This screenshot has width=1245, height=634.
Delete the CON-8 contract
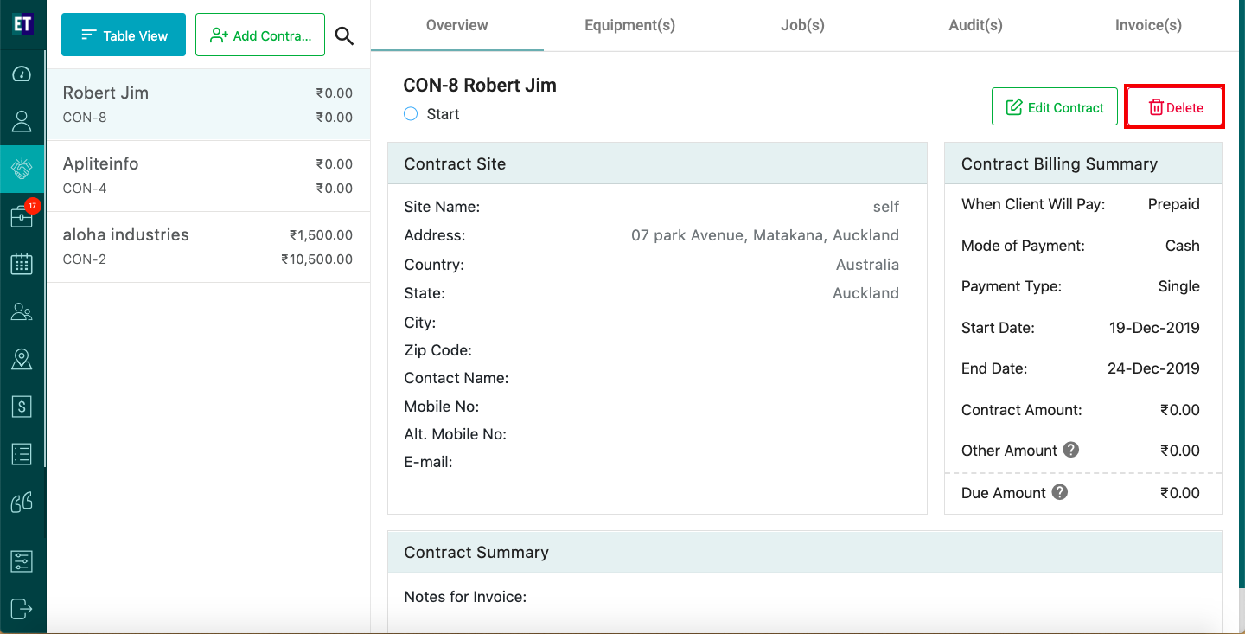(1175, 107)
